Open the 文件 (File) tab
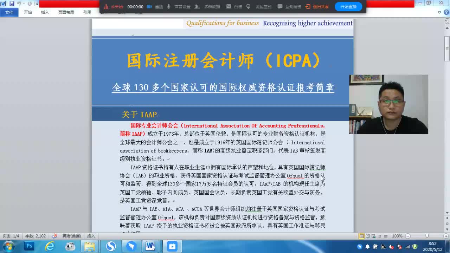Screen dimensions: 450x253 pyautogui.click(x=9, y=12)
